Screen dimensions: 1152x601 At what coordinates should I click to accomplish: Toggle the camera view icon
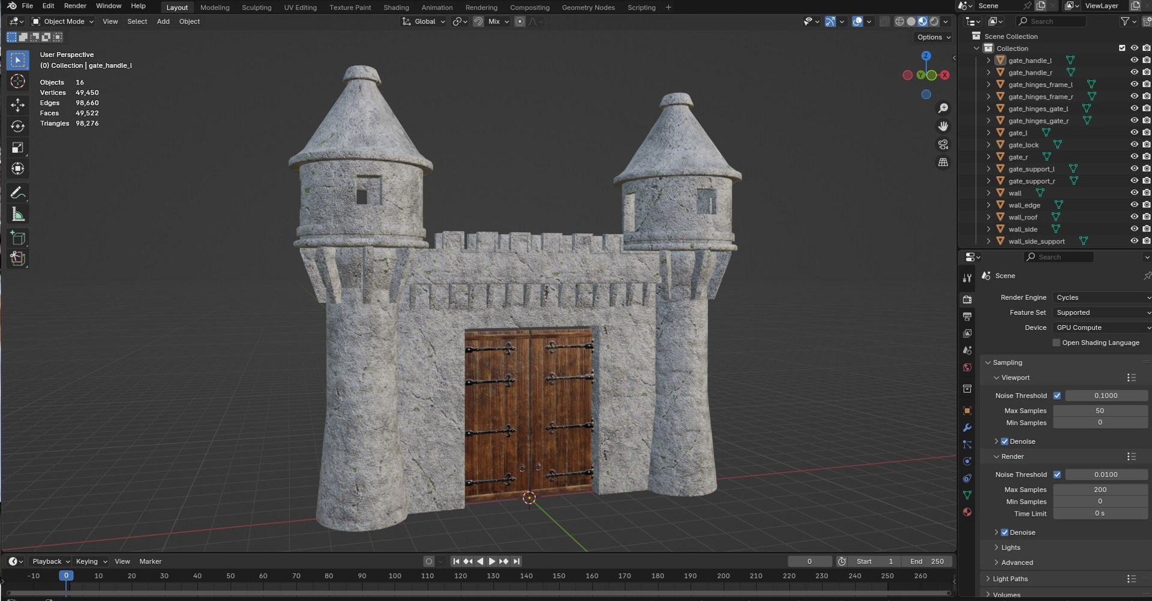tap(943, 145)
